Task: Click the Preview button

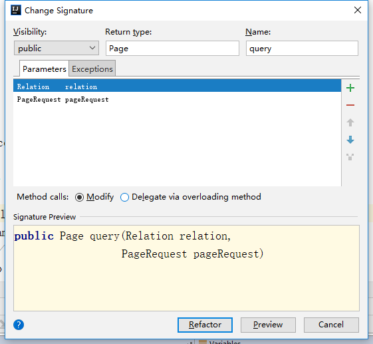Action: coord(268,325)
